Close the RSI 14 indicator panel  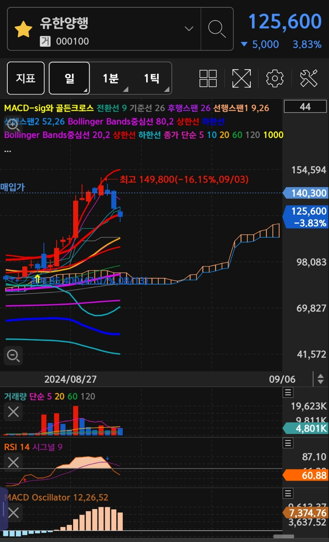(x=13, y=462)
